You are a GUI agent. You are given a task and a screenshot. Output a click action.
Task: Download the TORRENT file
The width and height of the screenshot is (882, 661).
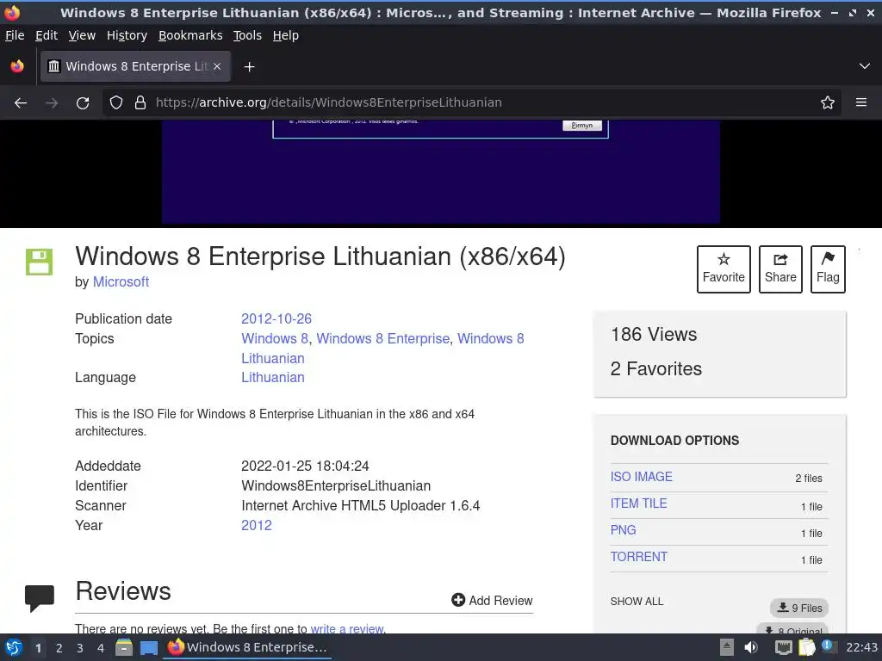coord(639,557)
